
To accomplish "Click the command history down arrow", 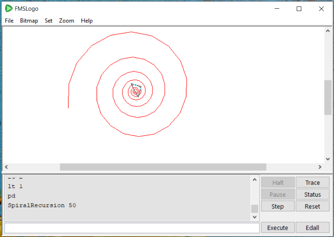I will tap(254, 217).
